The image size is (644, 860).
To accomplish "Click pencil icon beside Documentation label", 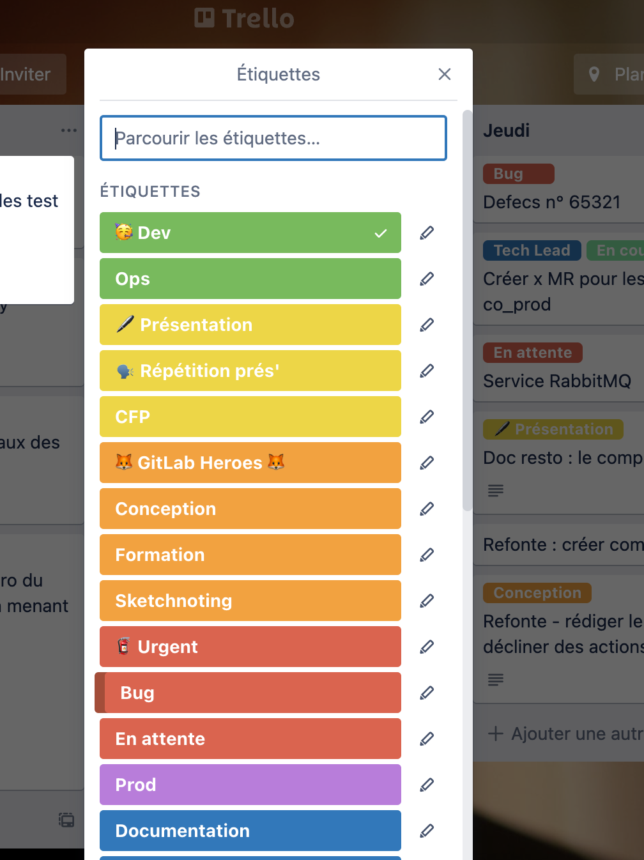I will pos(427,831).
